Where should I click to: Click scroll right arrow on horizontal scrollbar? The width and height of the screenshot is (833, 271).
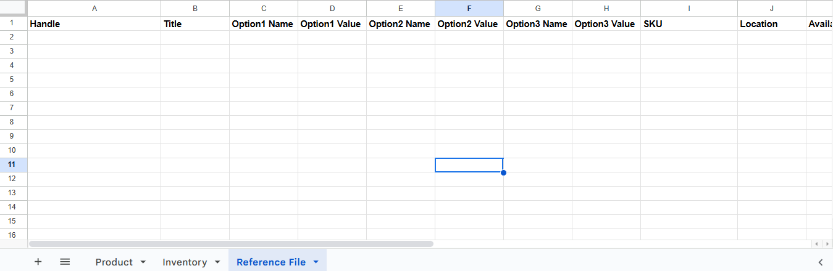tap(826, 244)
